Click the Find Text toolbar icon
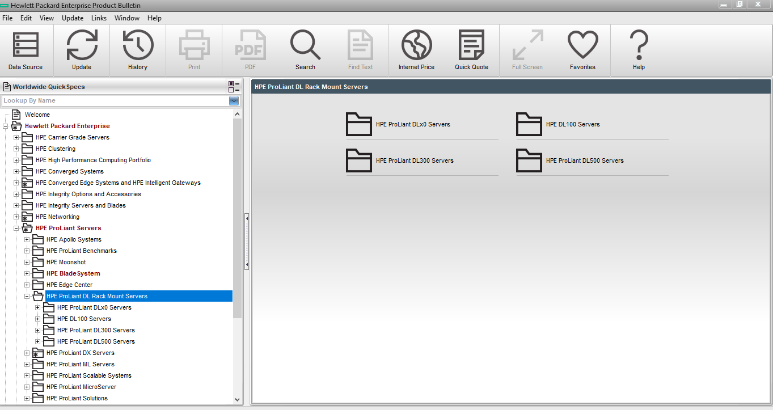Screen dimensions: 773x410 pyautogui.click(x=360, y=45)
